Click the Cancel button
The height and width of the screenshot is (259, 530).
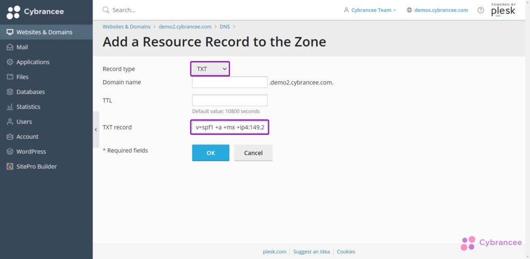pos(253,153)
